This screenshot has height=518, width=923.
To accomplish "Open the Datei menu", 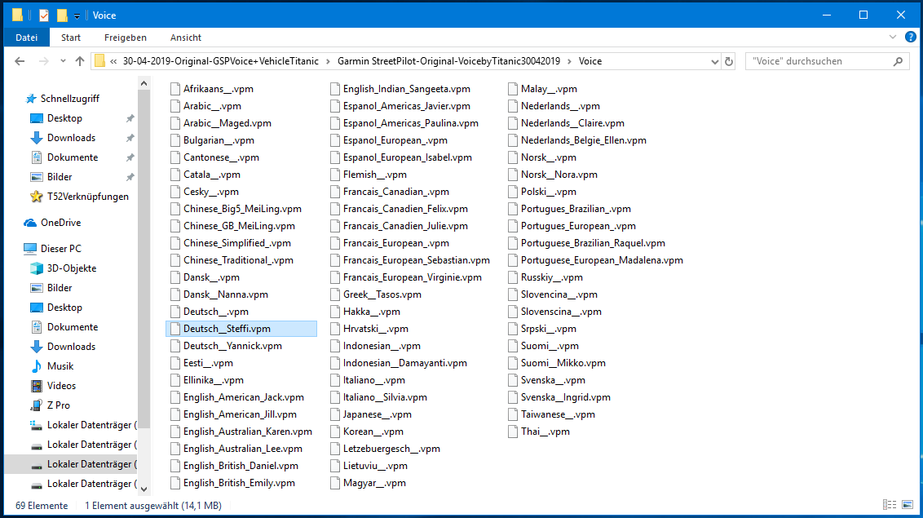I will coord(26,37).
